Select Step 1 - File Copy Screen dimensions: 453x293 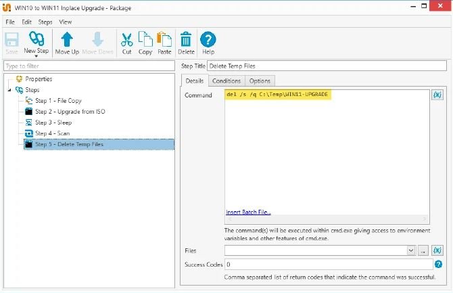[x=58, y=101]
